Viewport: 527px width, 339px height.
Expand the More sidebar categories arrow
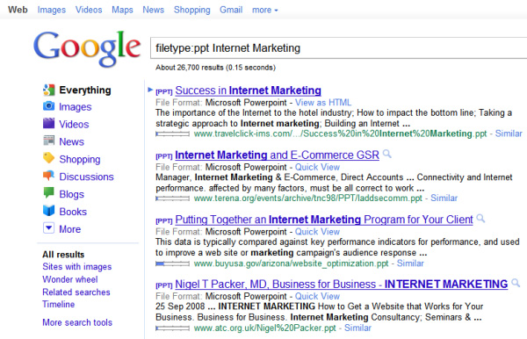[48, 228]
